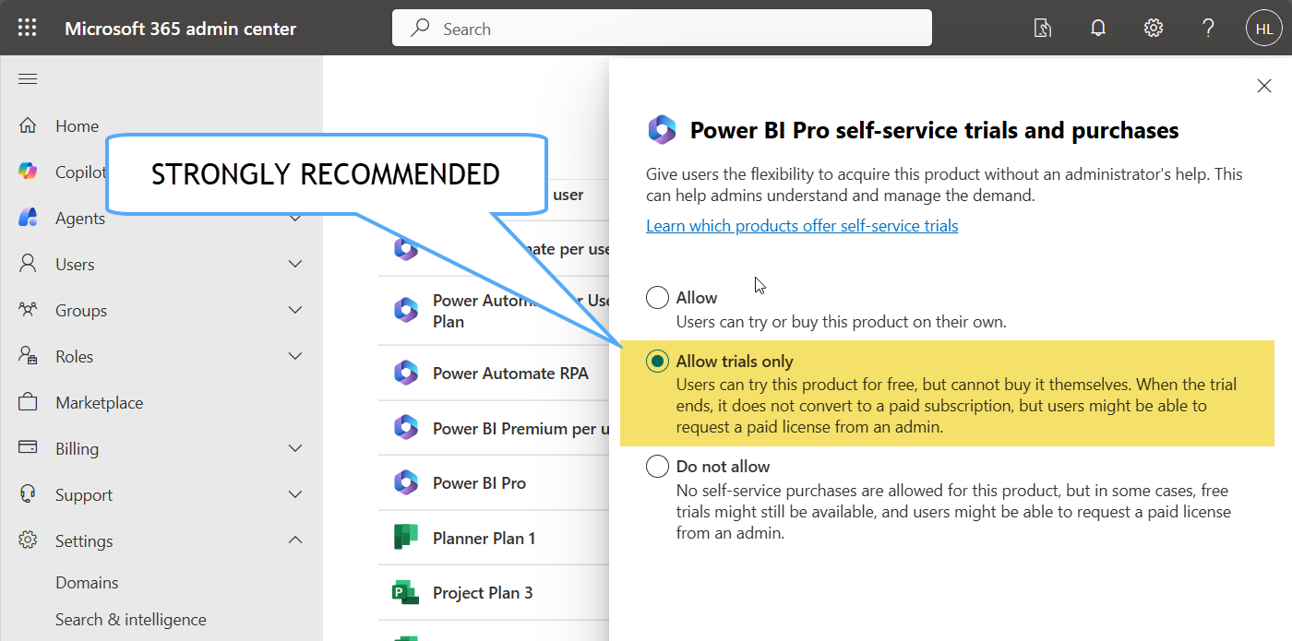Viewport: 1292px width, 641px height.
Task: Click the Planner Plan 1 icon
Action: click(x=406, y=538)
